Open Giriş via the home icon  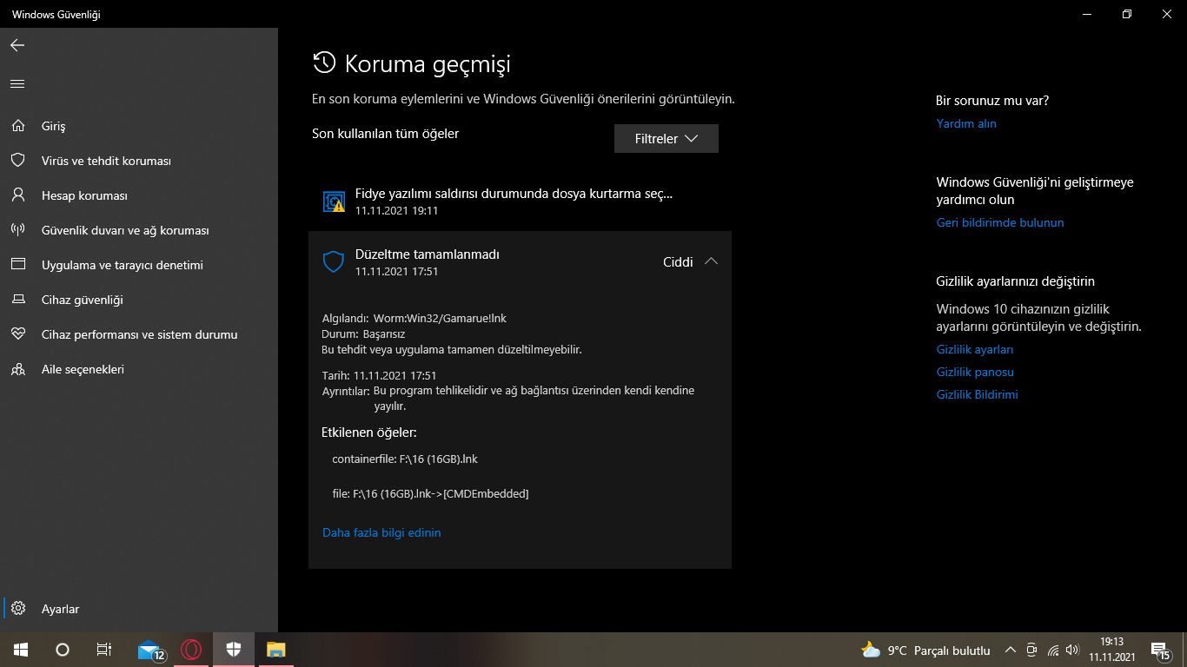pyautogui.click(x=17, y=126)
